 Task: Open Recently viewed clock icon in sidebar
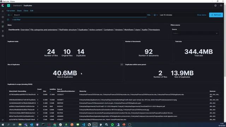[3, 11]
